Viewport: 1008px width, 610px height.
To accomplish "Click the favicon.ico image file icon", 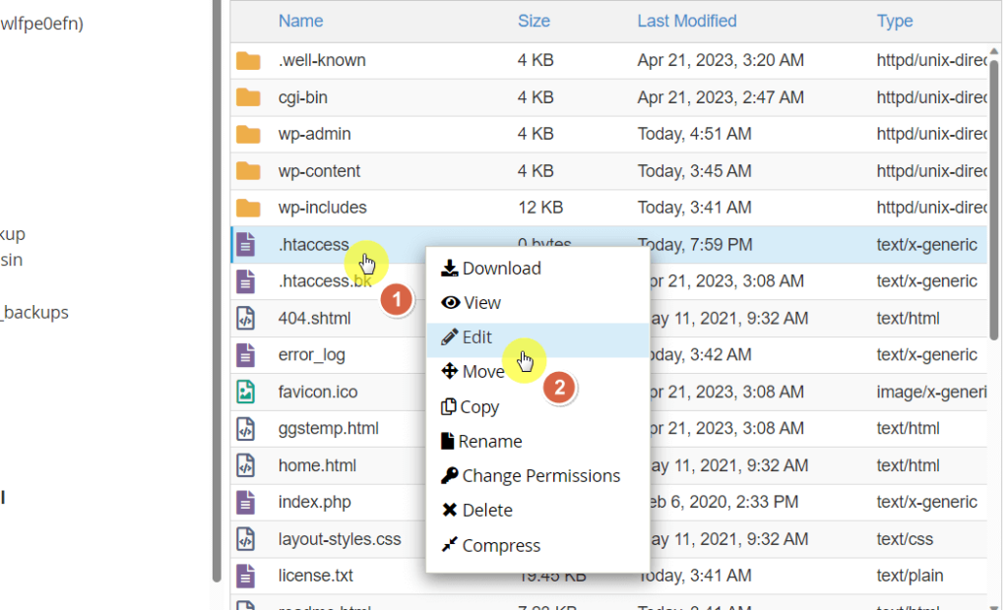I will (245, 392).
